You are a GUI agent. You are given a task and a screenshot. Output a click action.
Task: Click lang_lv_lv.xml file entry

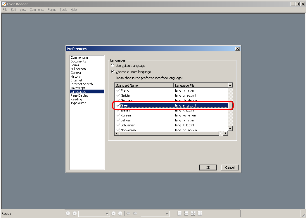coord(185,120)
